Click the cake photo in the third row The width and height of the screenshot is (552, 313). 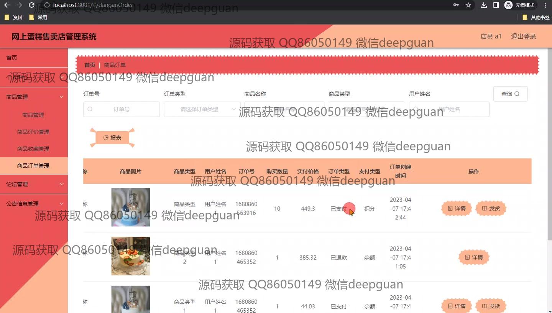(130, 299)
